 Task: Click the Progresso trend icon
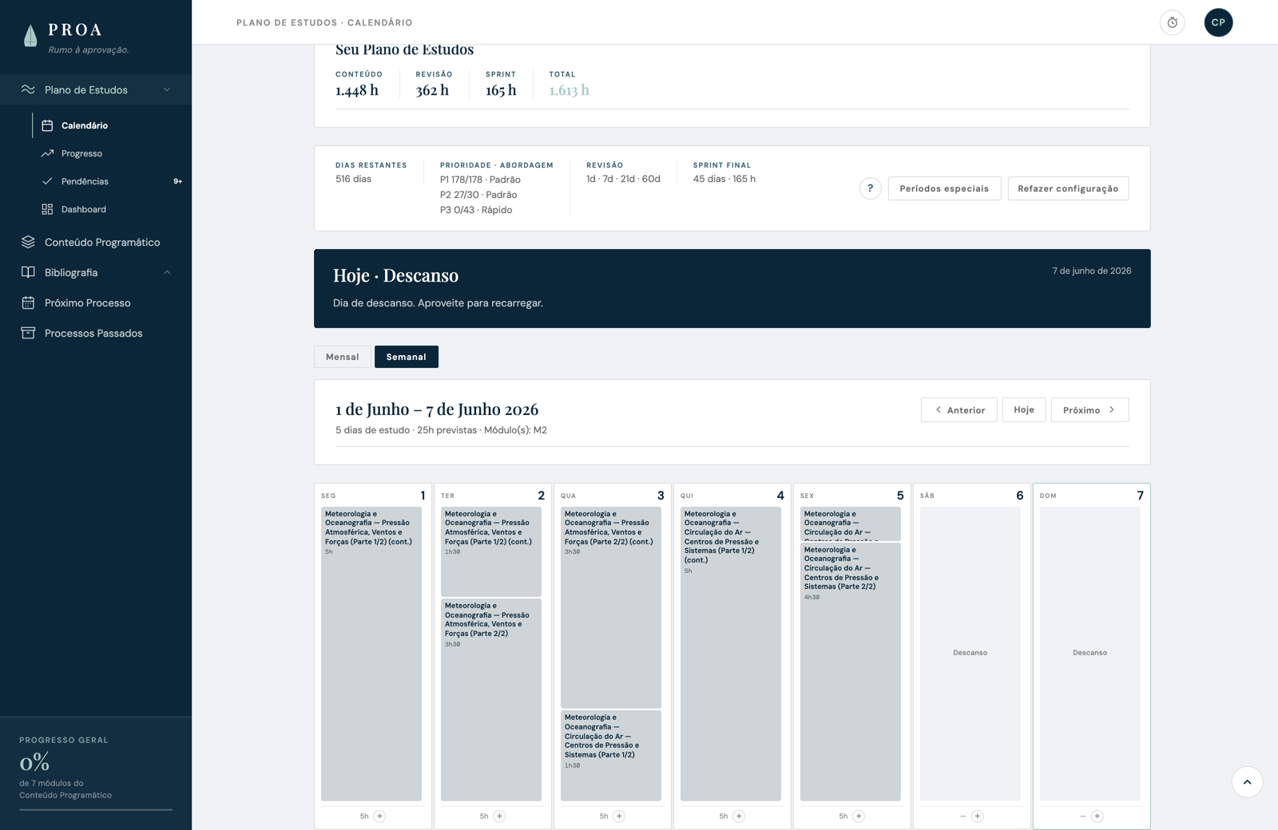(x=47, y=153)
